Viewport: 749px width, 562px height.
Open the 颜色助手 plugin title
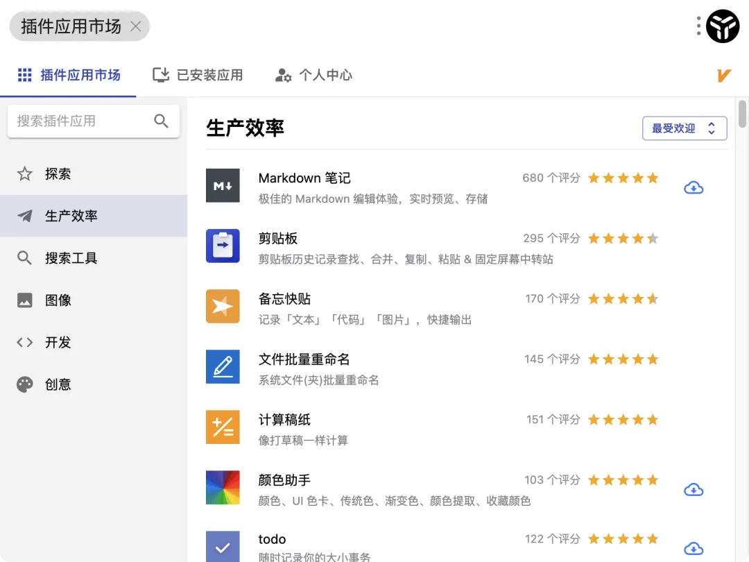click(x=285, y=480)
